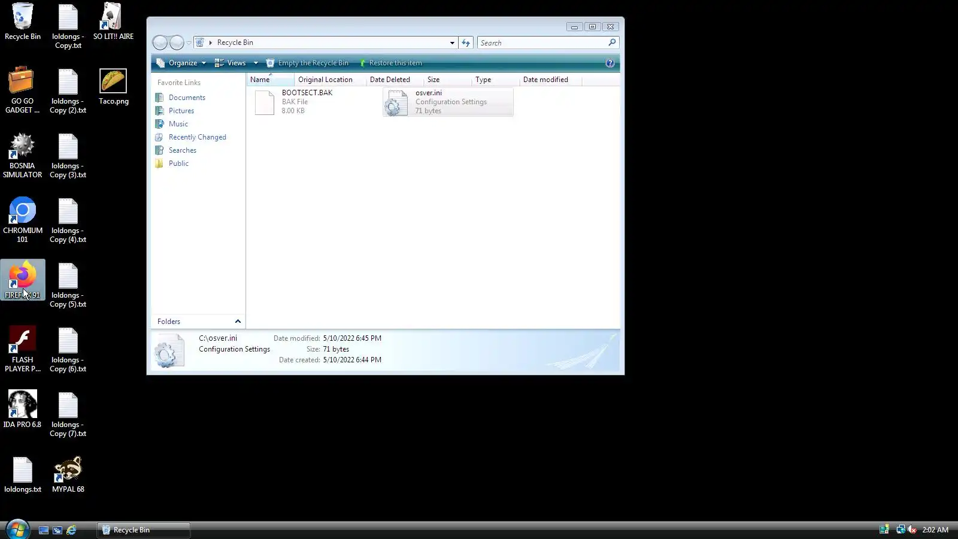Refresh the Recycle Bin view
Viewport: 958px width, 539px height.
tap(466, 43)
